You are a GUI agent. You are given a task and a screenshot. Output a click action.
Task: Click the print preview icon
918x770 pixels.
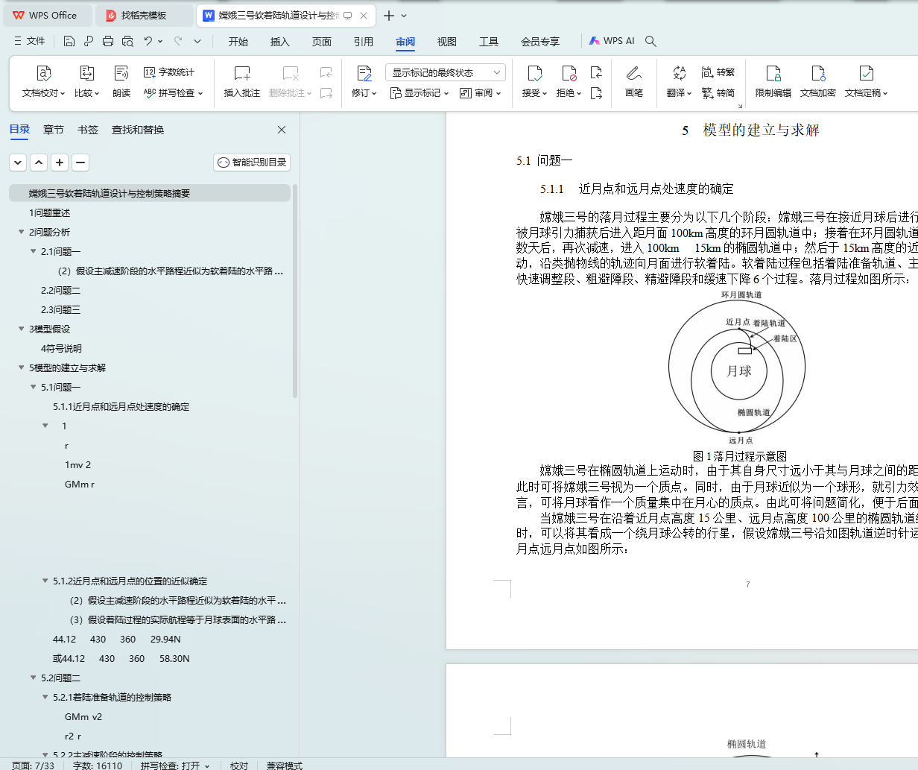(127, 41)
